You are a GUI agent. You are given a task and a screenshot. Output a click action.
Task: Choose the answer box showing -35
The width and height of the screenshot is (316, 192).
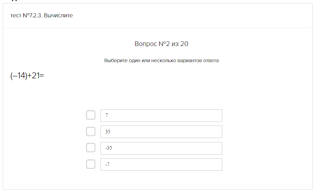point(161,148)
